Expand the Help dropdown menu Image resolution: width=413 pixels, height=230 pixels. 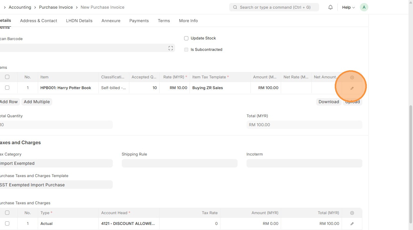[348, 7]
